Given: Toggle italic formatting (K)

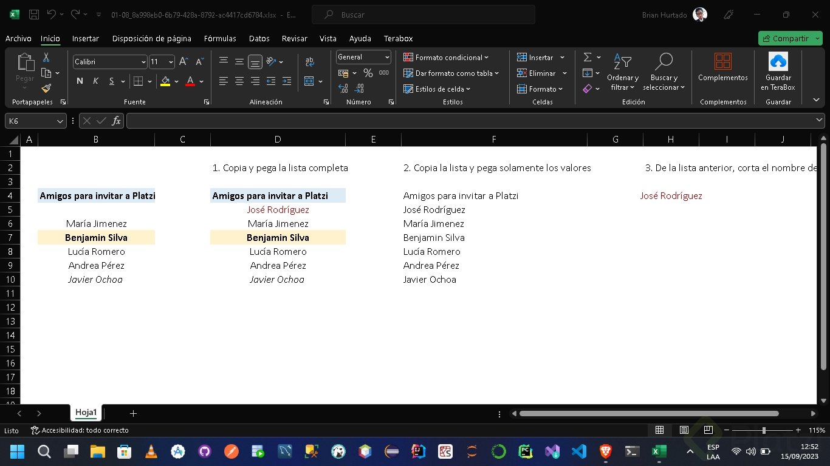Looking at the screenshot, I should 95,81.
